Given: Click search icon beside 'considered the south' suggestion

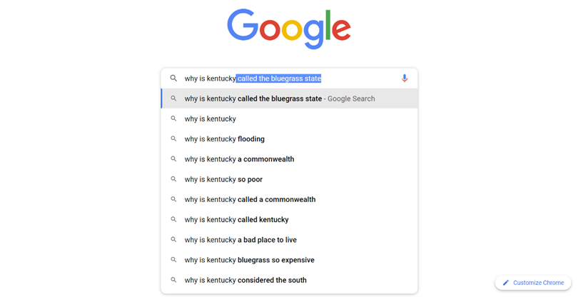Looking at the screenshot, I should (x=173, y=280).
